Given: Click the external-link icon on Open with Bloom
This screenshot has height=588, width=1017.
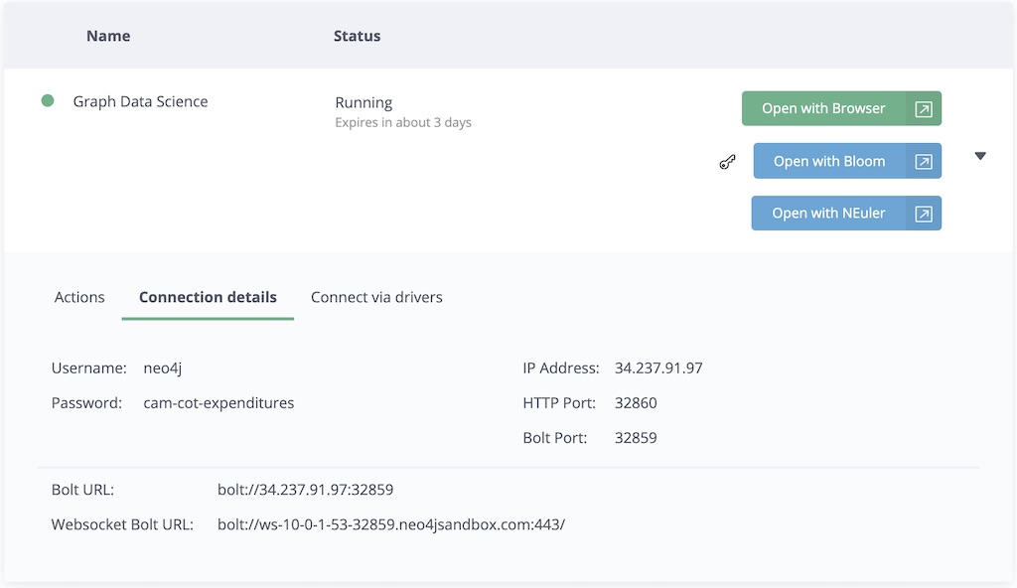Looking at the screenshot, I should pyautogui.click(x=924, y=162).
